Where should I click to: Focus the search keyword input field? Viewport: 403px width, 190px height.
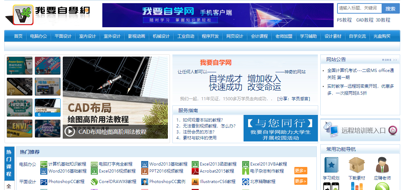tap(360, 8)
